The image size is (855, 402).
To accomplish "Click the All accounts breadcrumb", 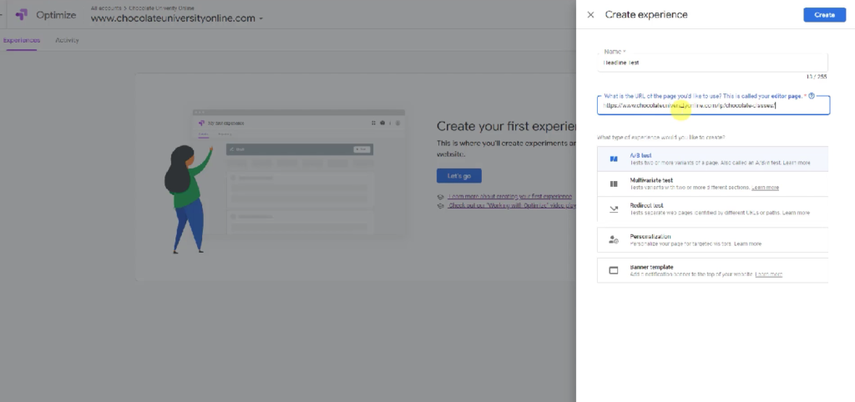I will tap(106, 8).
